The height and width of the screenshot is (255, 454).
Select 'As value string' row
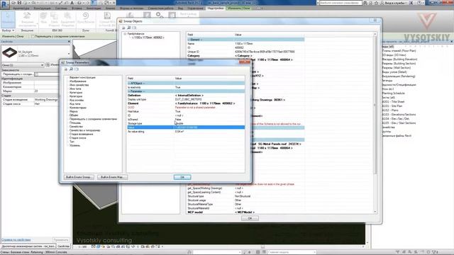186,132
